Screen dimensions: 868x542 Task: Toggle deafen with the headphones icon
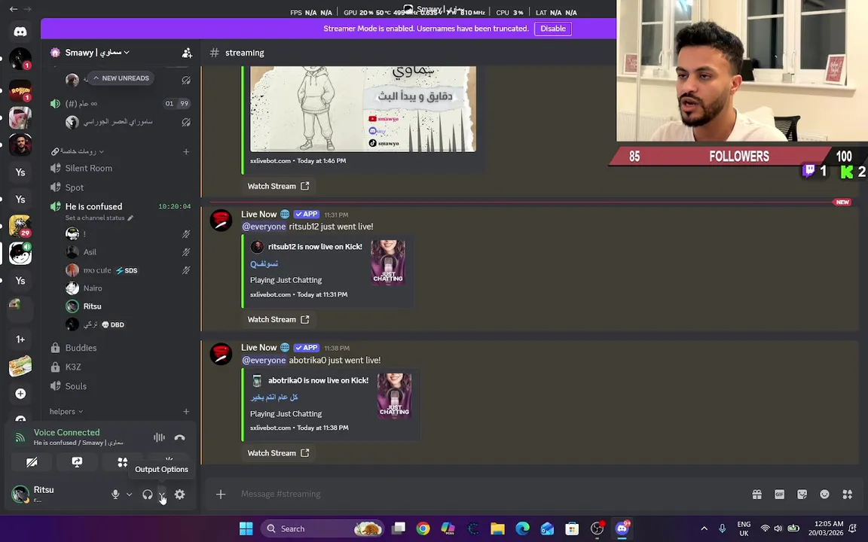147,495
